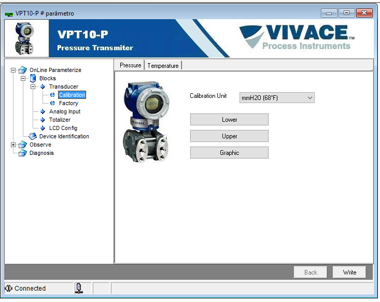Click the device network icon in status bar
Viewport: 380px width, 302px height.
point(79,288)
